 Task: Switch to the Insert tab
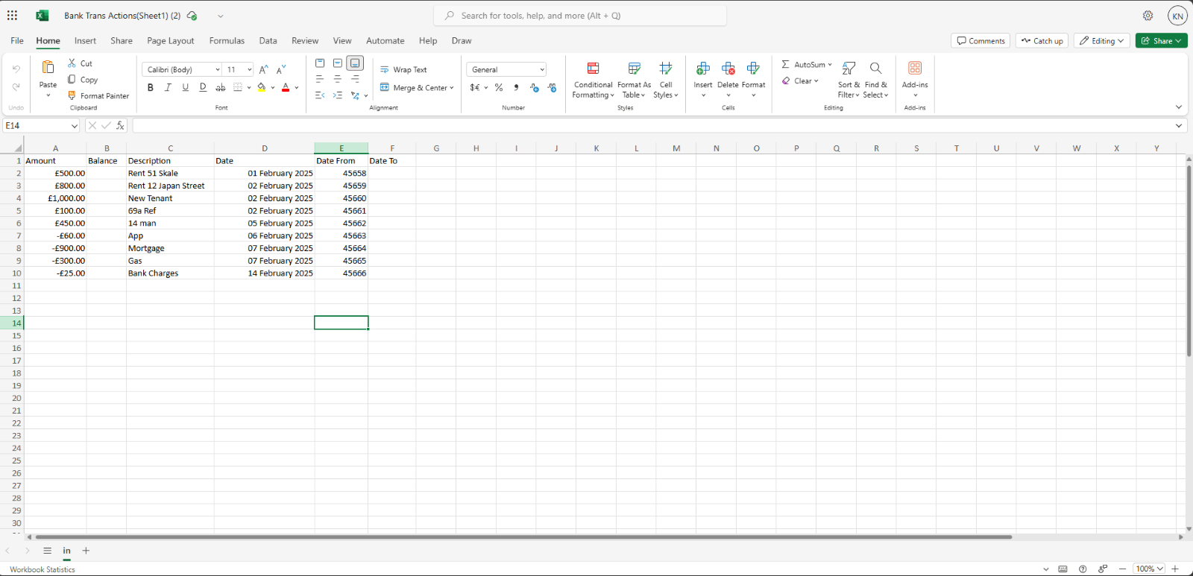[85, 41]
